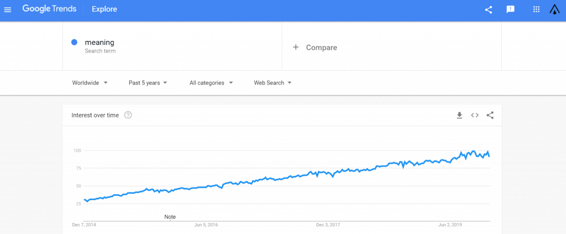
Task: Click the Google Trends logo
Action: pos(49,9)
